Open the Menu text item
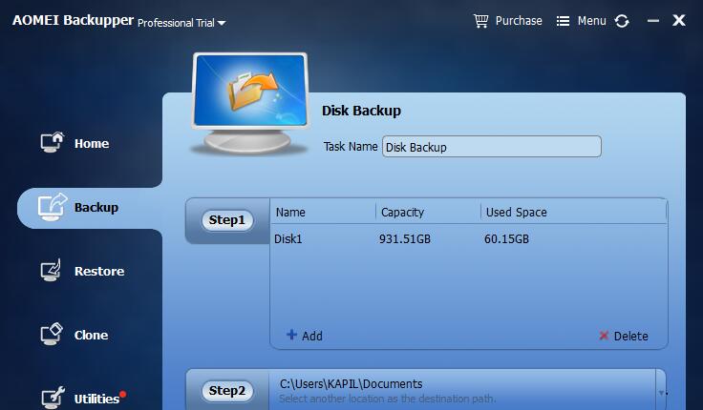This screenshot has height=410, width=703. point(591,21)
